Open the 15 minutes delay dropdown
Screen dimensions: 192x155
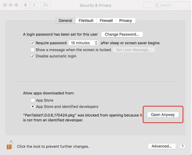83,43
